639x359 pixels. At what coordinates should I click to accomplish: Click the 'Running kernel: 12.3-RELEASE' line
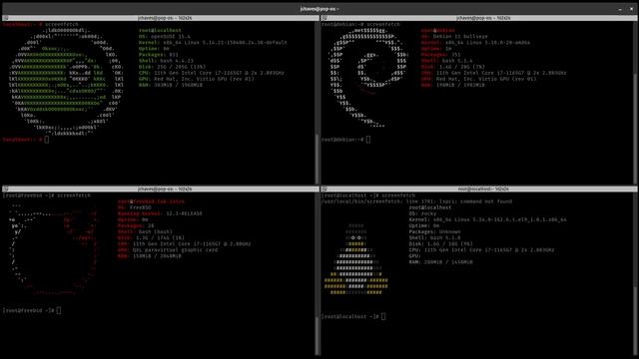coord(160,213)
